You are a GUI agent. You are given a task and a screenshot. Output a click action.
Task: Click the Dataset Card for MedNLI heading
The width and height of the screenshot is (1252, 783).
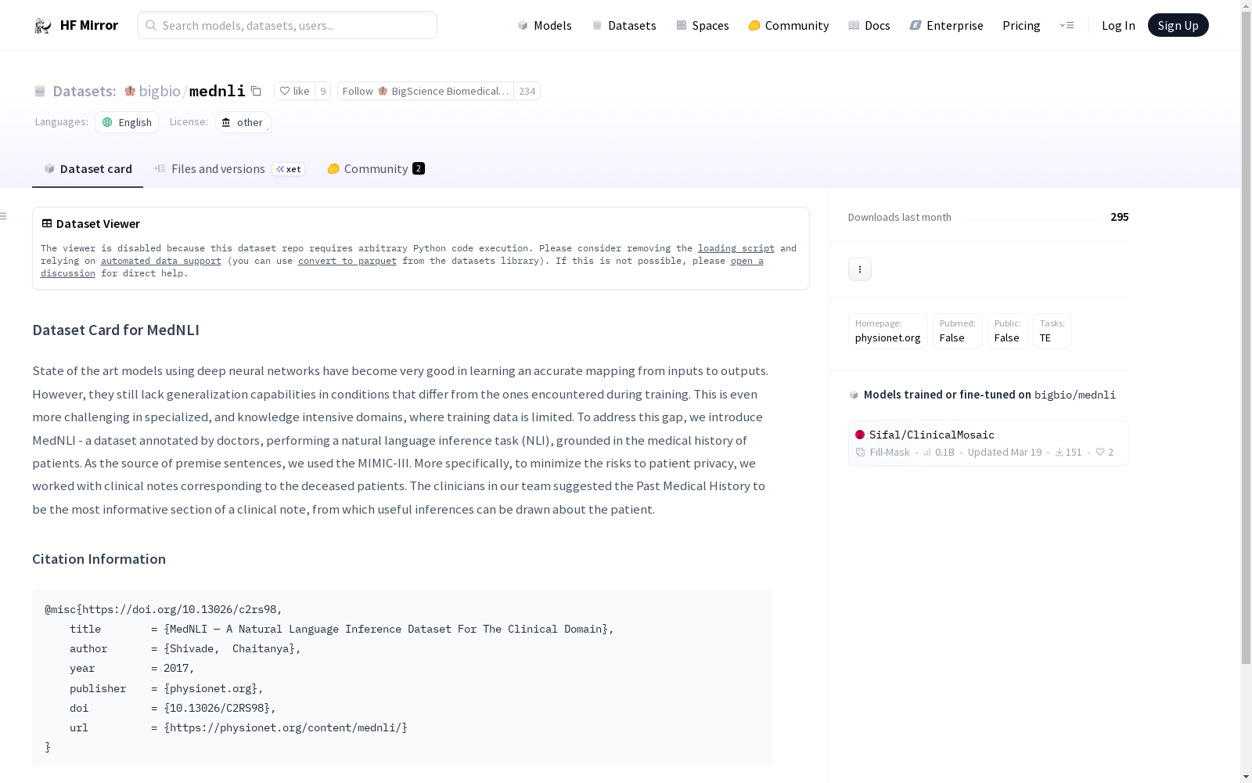(x=116, y=330)
